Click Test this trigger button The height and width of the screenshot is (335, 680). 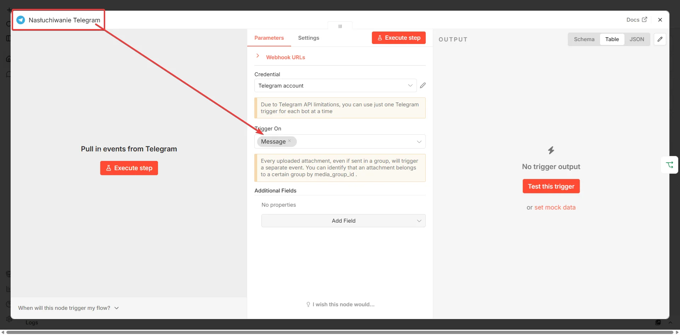551,186
